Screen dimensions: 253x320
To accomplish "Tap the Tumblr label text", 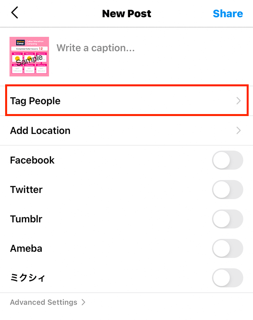I will [26, 219].
